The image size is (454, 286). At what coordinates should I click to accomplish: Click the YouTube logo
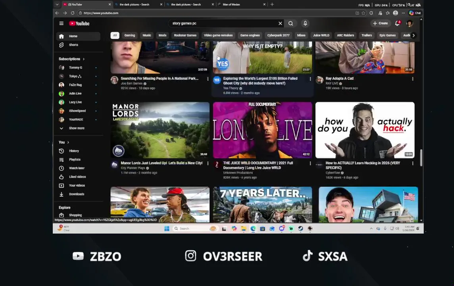point(79,23)
